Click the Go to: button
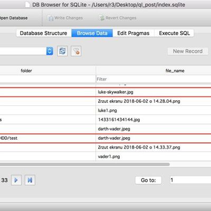 coord(148,180)
